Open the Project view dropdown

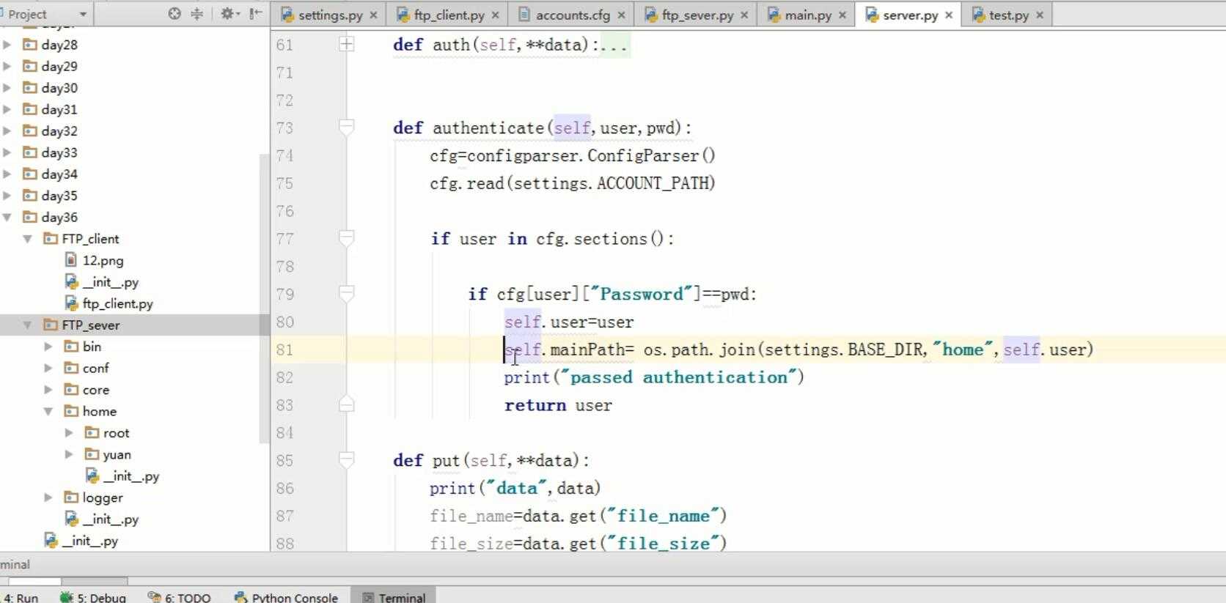point(83,14)
